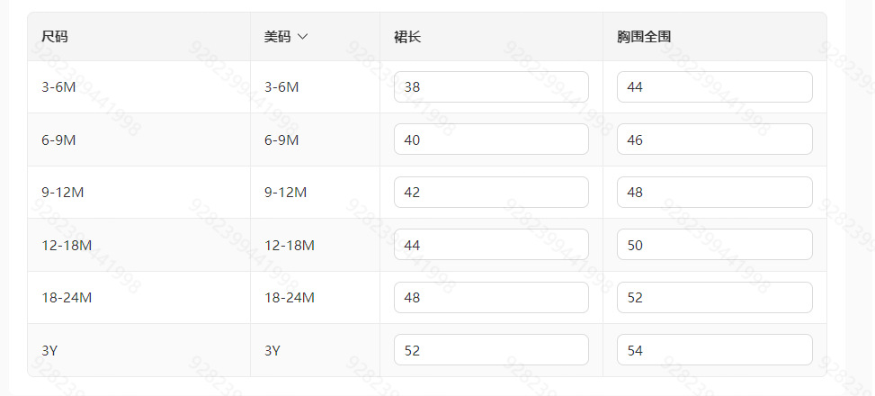Select the 胸围全围 field in 3Y row
The width and height of the screenshot is (875, 396).
click(x=714, y=350)
